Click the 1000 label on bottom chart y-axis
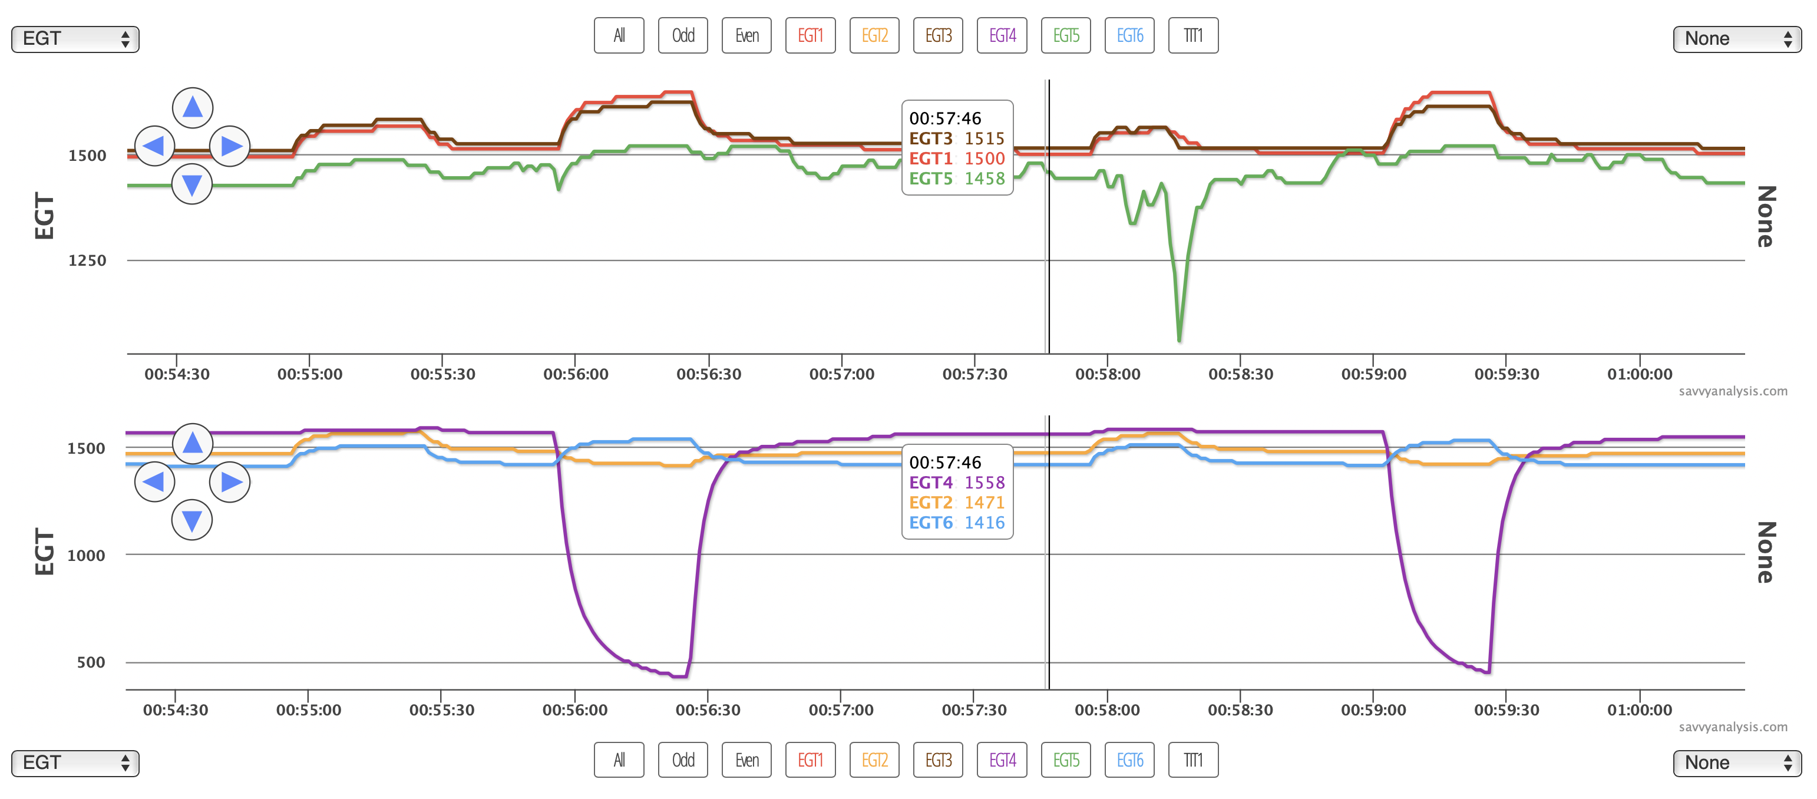The image size is (1817, 799). [x=86, y=555]
